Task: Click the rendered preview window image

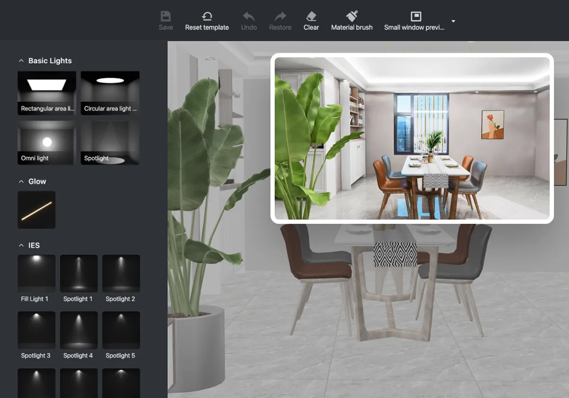Action: click(412, 138)
